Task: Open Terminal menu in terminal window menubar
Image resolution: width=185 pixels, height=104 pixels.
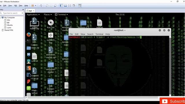Action: [99, 34]
